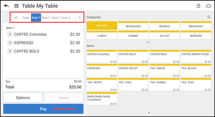Add COFFEE BRKFST BLND item
Viewport: 215px width, 117px height.
point(196,57)
